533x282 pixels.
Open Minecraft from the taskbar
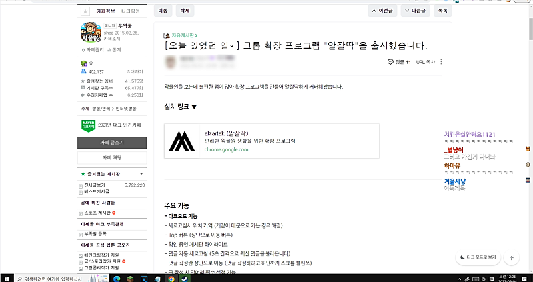pos(131,279)
